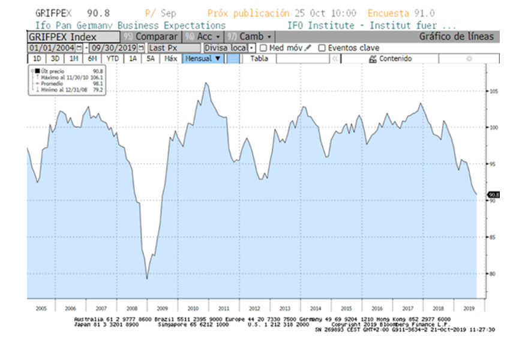
Task: Click the pencil edit icon beside Med móv
Action: [x=308, y=48]
